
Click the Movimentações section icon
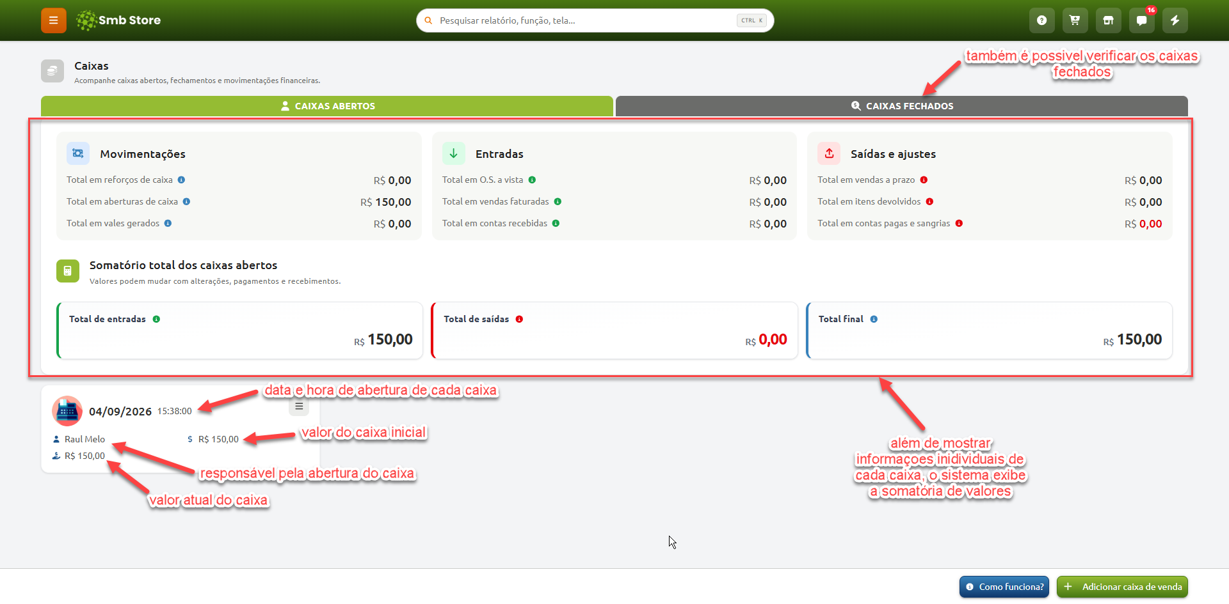click(x=78, y=153)
